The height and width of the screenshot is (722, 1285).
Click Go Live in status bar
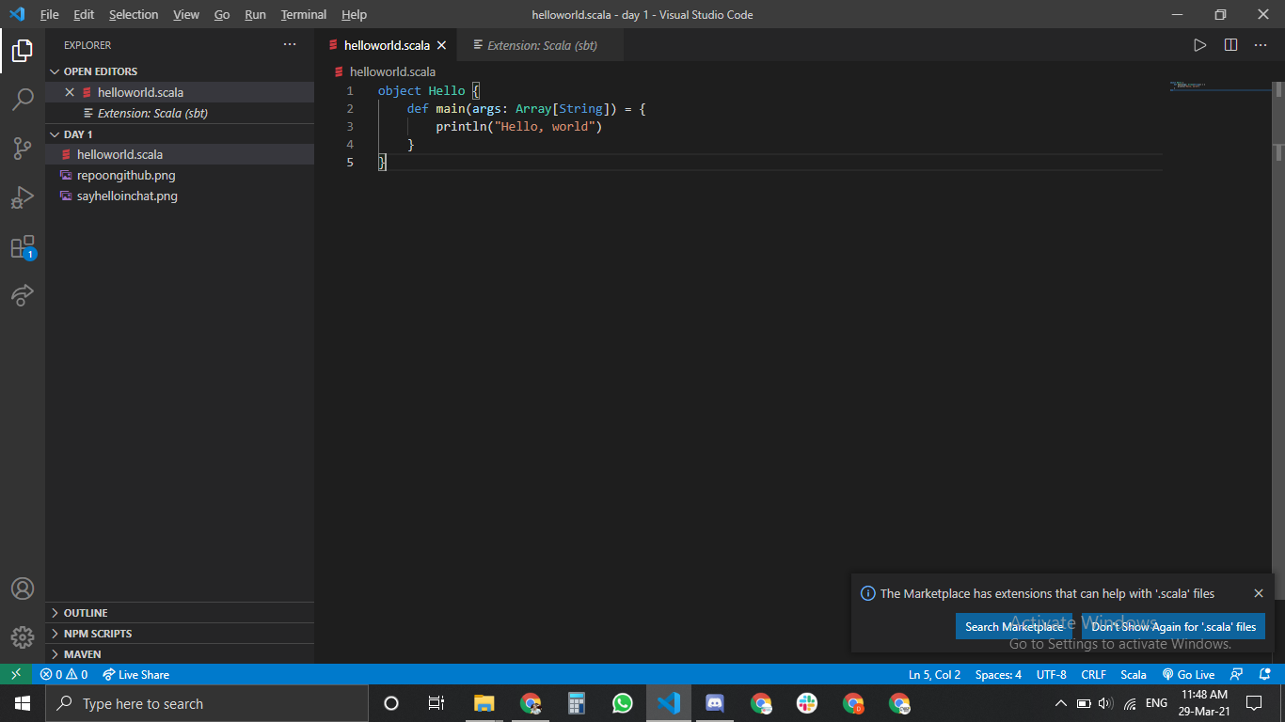[1189, 674]
